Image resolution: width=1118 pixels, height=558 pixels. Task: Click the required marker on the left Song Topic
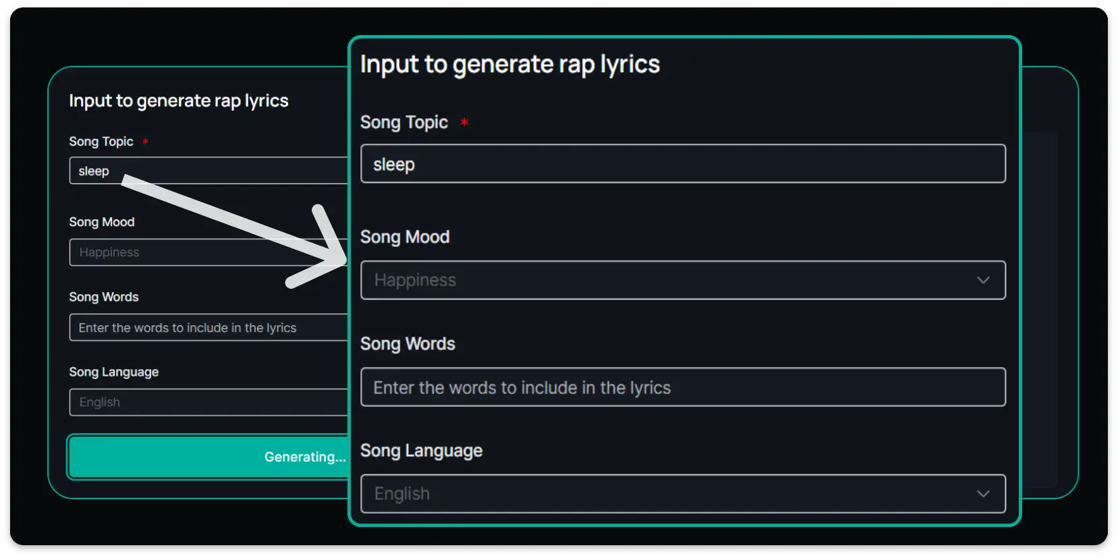(145, 142)
